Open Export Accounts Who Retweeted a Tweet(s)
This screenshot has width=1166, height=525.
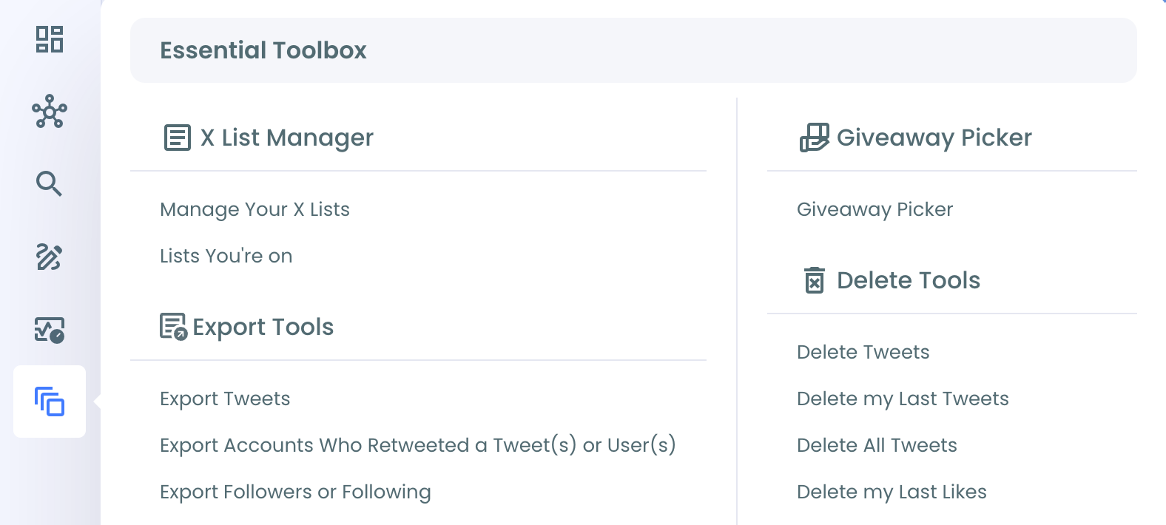point(418,445)
